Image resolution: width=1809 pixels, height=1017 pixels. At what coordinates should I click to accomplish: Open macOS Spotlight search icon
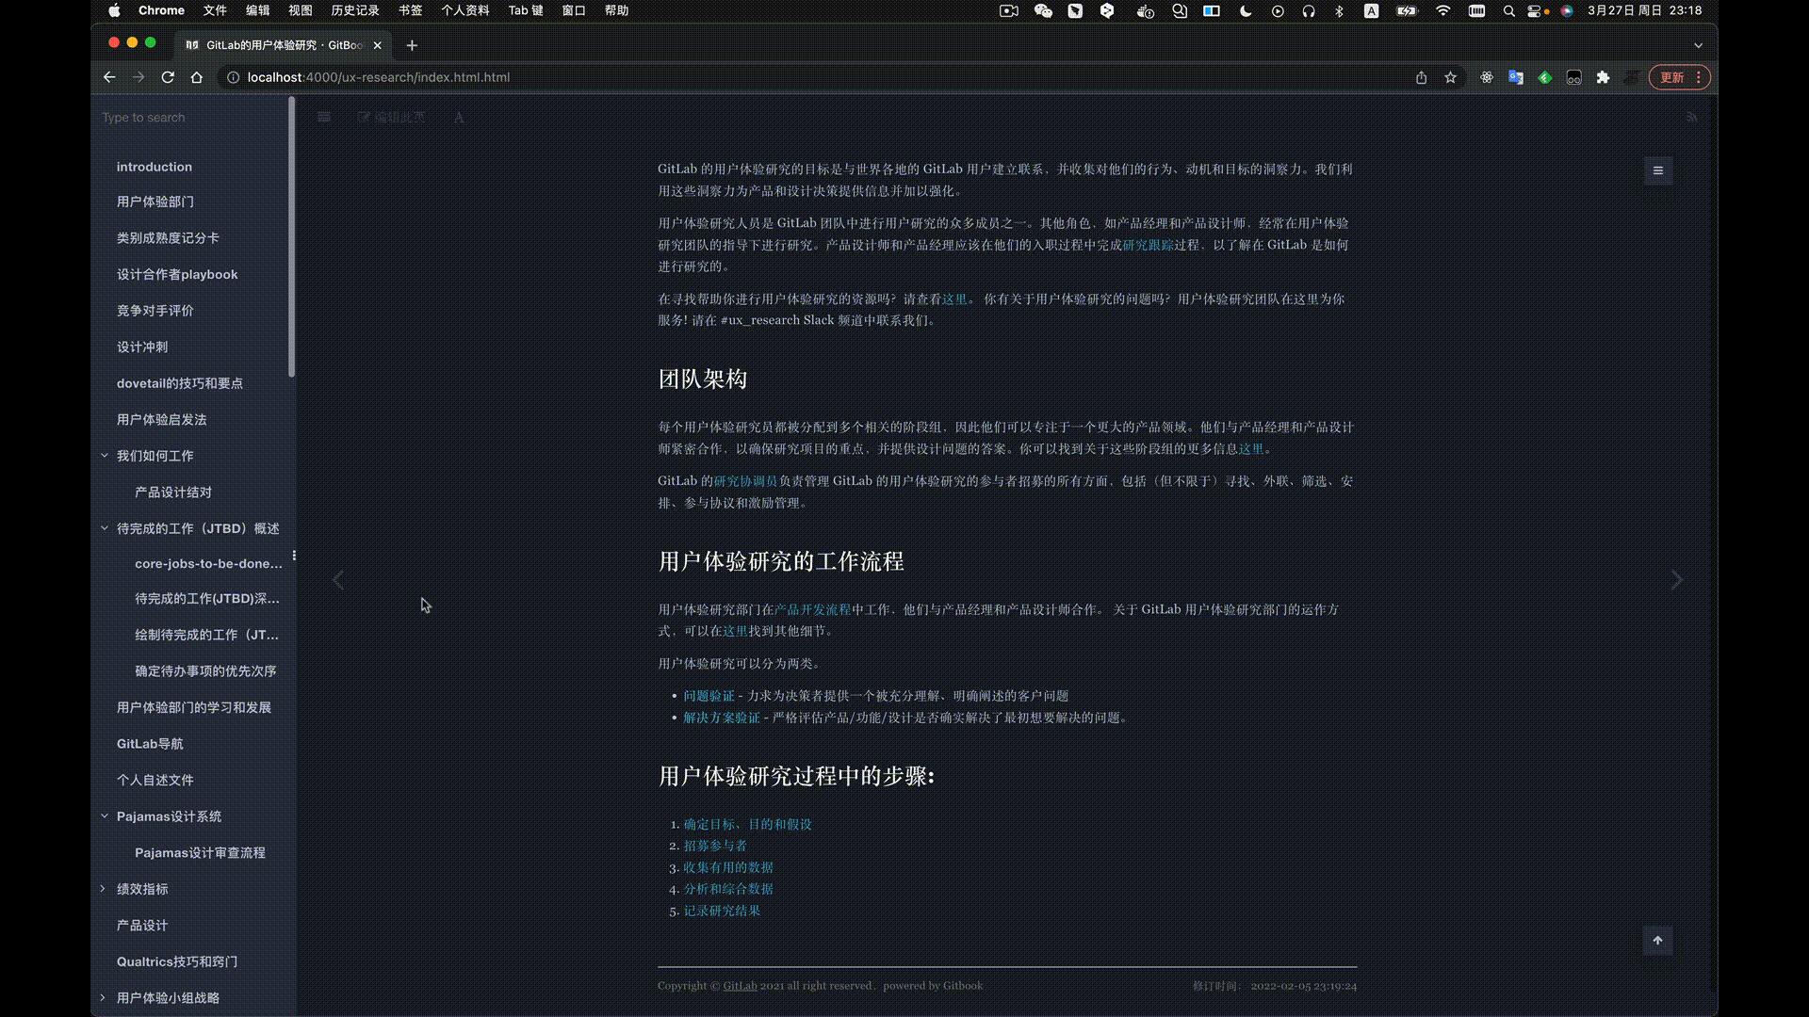coord(1508,11)
